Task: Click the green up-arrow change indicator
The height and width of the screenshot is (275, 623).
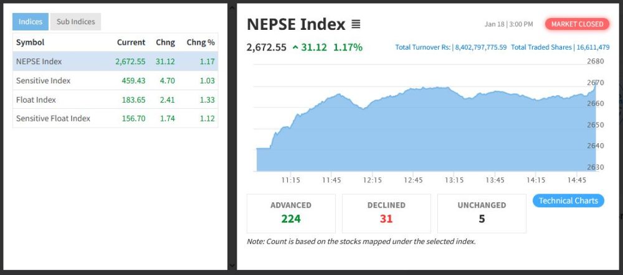Action: 295,47
